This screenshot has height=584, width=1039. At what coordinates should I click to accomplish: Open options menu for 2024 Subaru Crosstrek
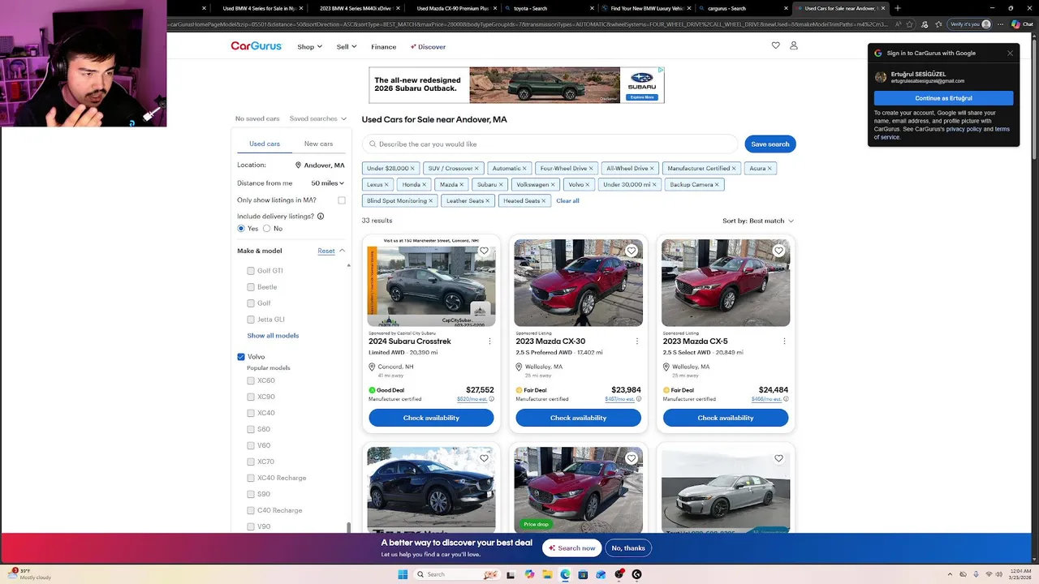pos(489,341)
